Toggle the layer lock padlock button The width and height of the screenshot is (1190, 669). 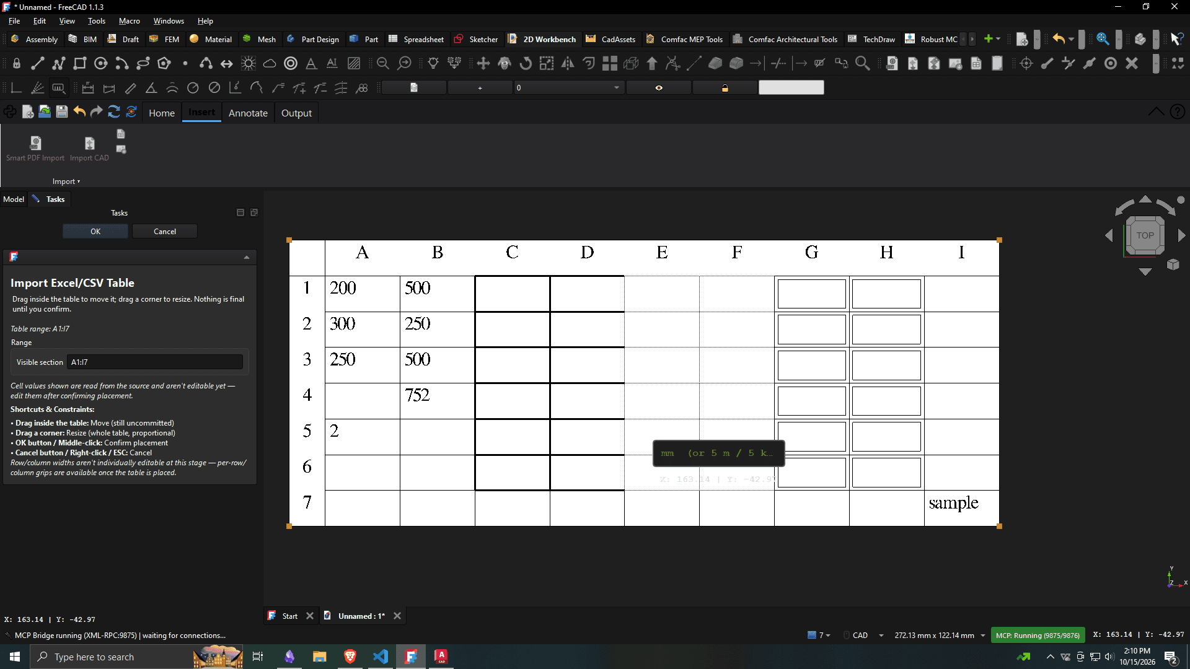(x=725, y=88)
